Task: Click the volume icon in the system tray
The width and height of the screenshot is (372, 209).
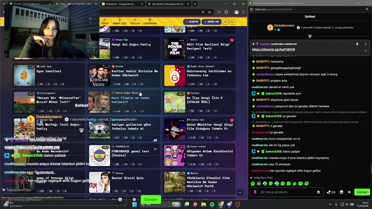Action: [347, 204]
